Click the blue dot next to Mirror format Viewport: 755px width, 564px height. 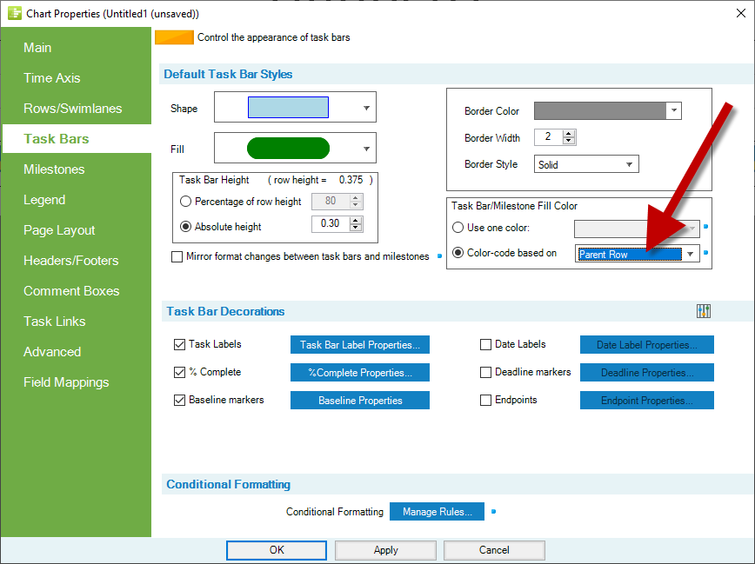[439, 256]
